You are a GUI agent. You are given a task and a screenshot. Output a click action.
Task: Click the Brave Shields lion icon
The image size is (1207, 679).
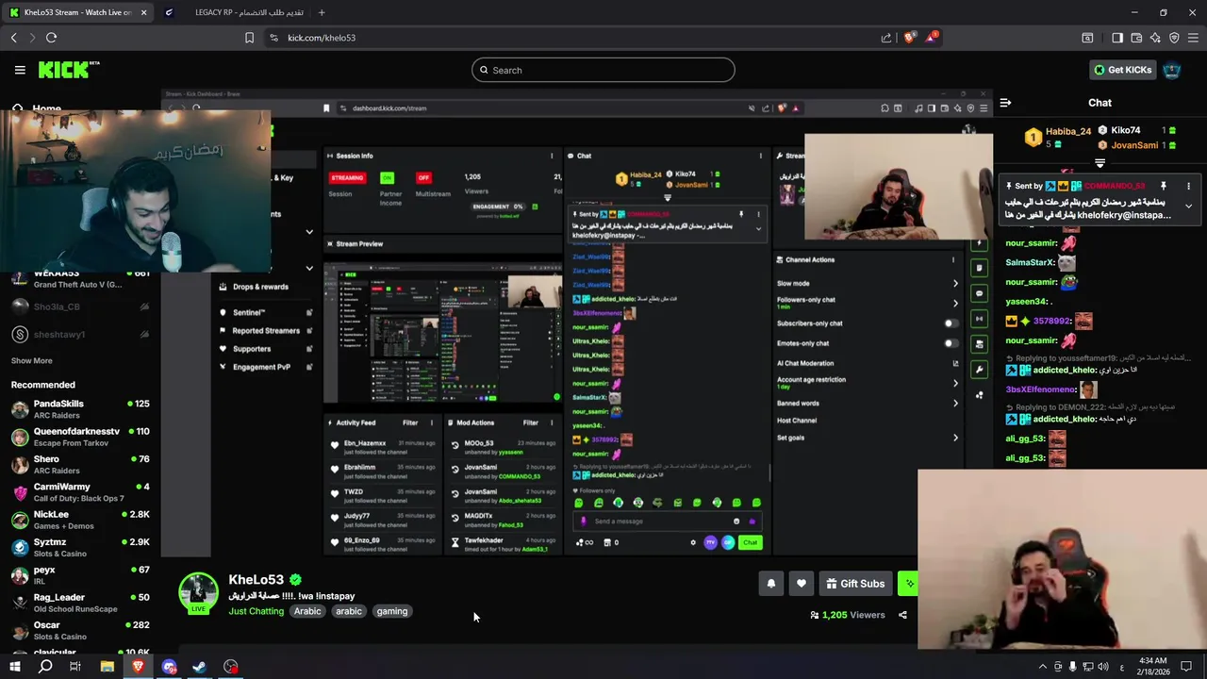tap(909, 38)
